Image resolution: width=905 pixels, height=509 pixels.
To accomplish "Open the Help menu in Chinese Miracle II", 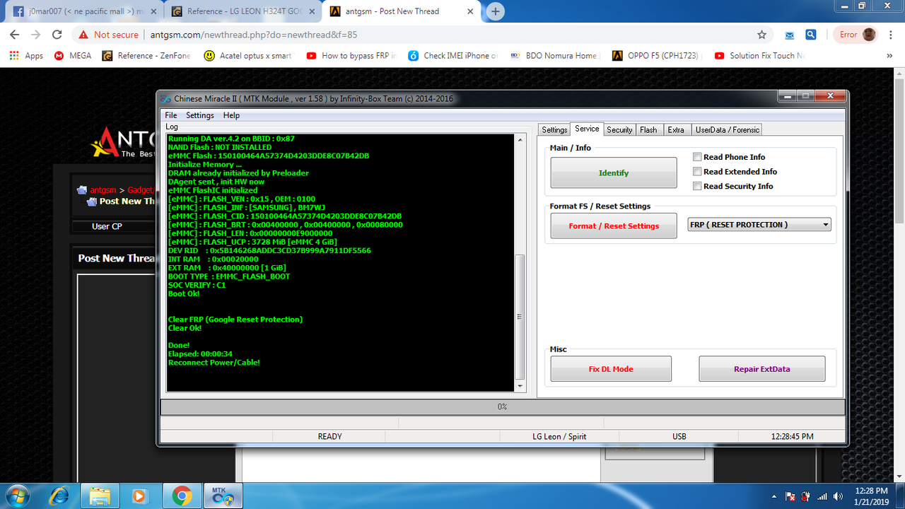I will click(x=231, y=115).
